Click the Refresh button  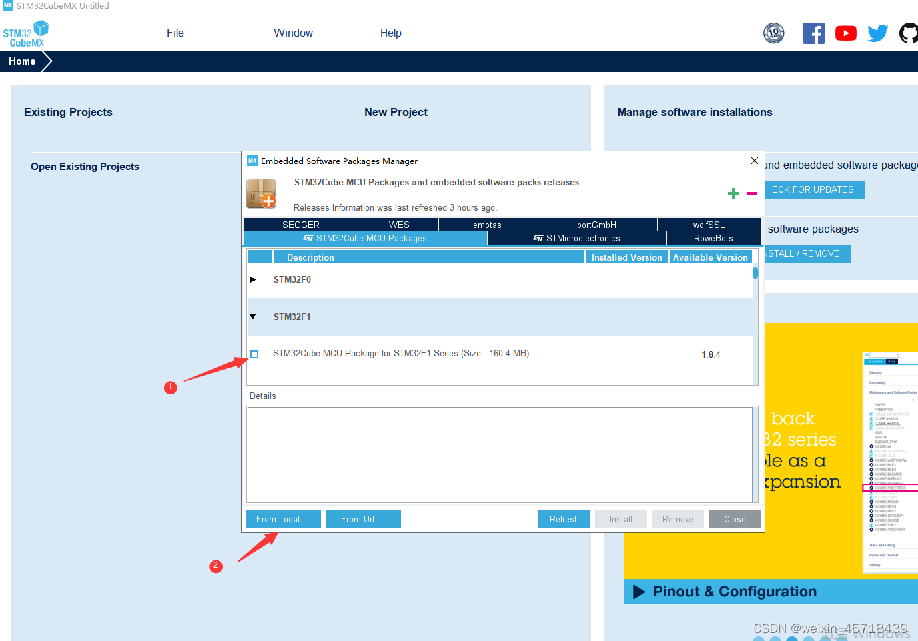coord(564,519)
